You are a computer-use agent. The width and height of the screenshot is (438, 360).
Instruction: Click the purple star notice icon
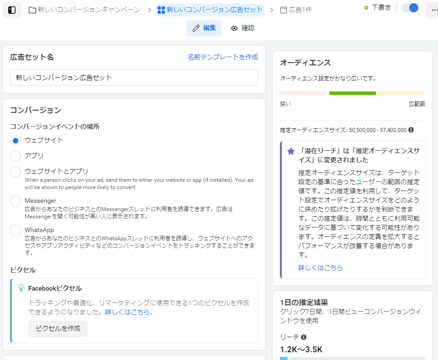click(291, 151)
